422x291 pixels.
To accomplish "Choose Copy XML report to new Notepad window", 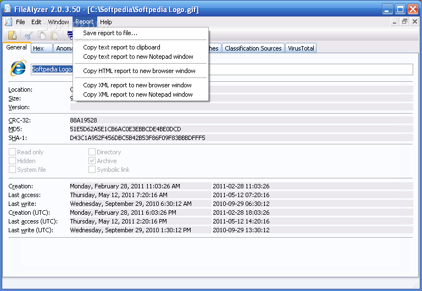I will coord(141,94).
